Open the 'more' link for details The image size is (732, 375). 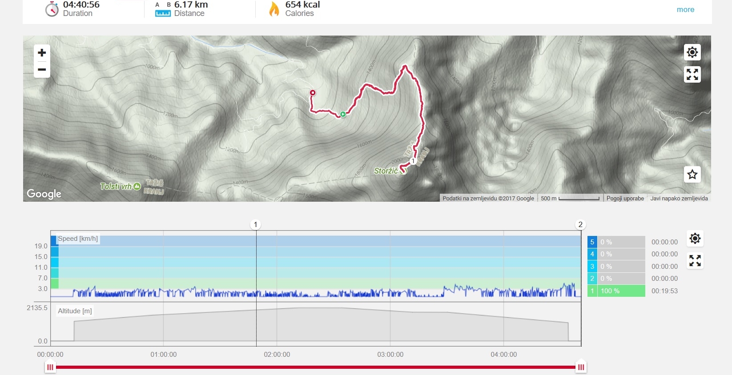coord(685,9)
